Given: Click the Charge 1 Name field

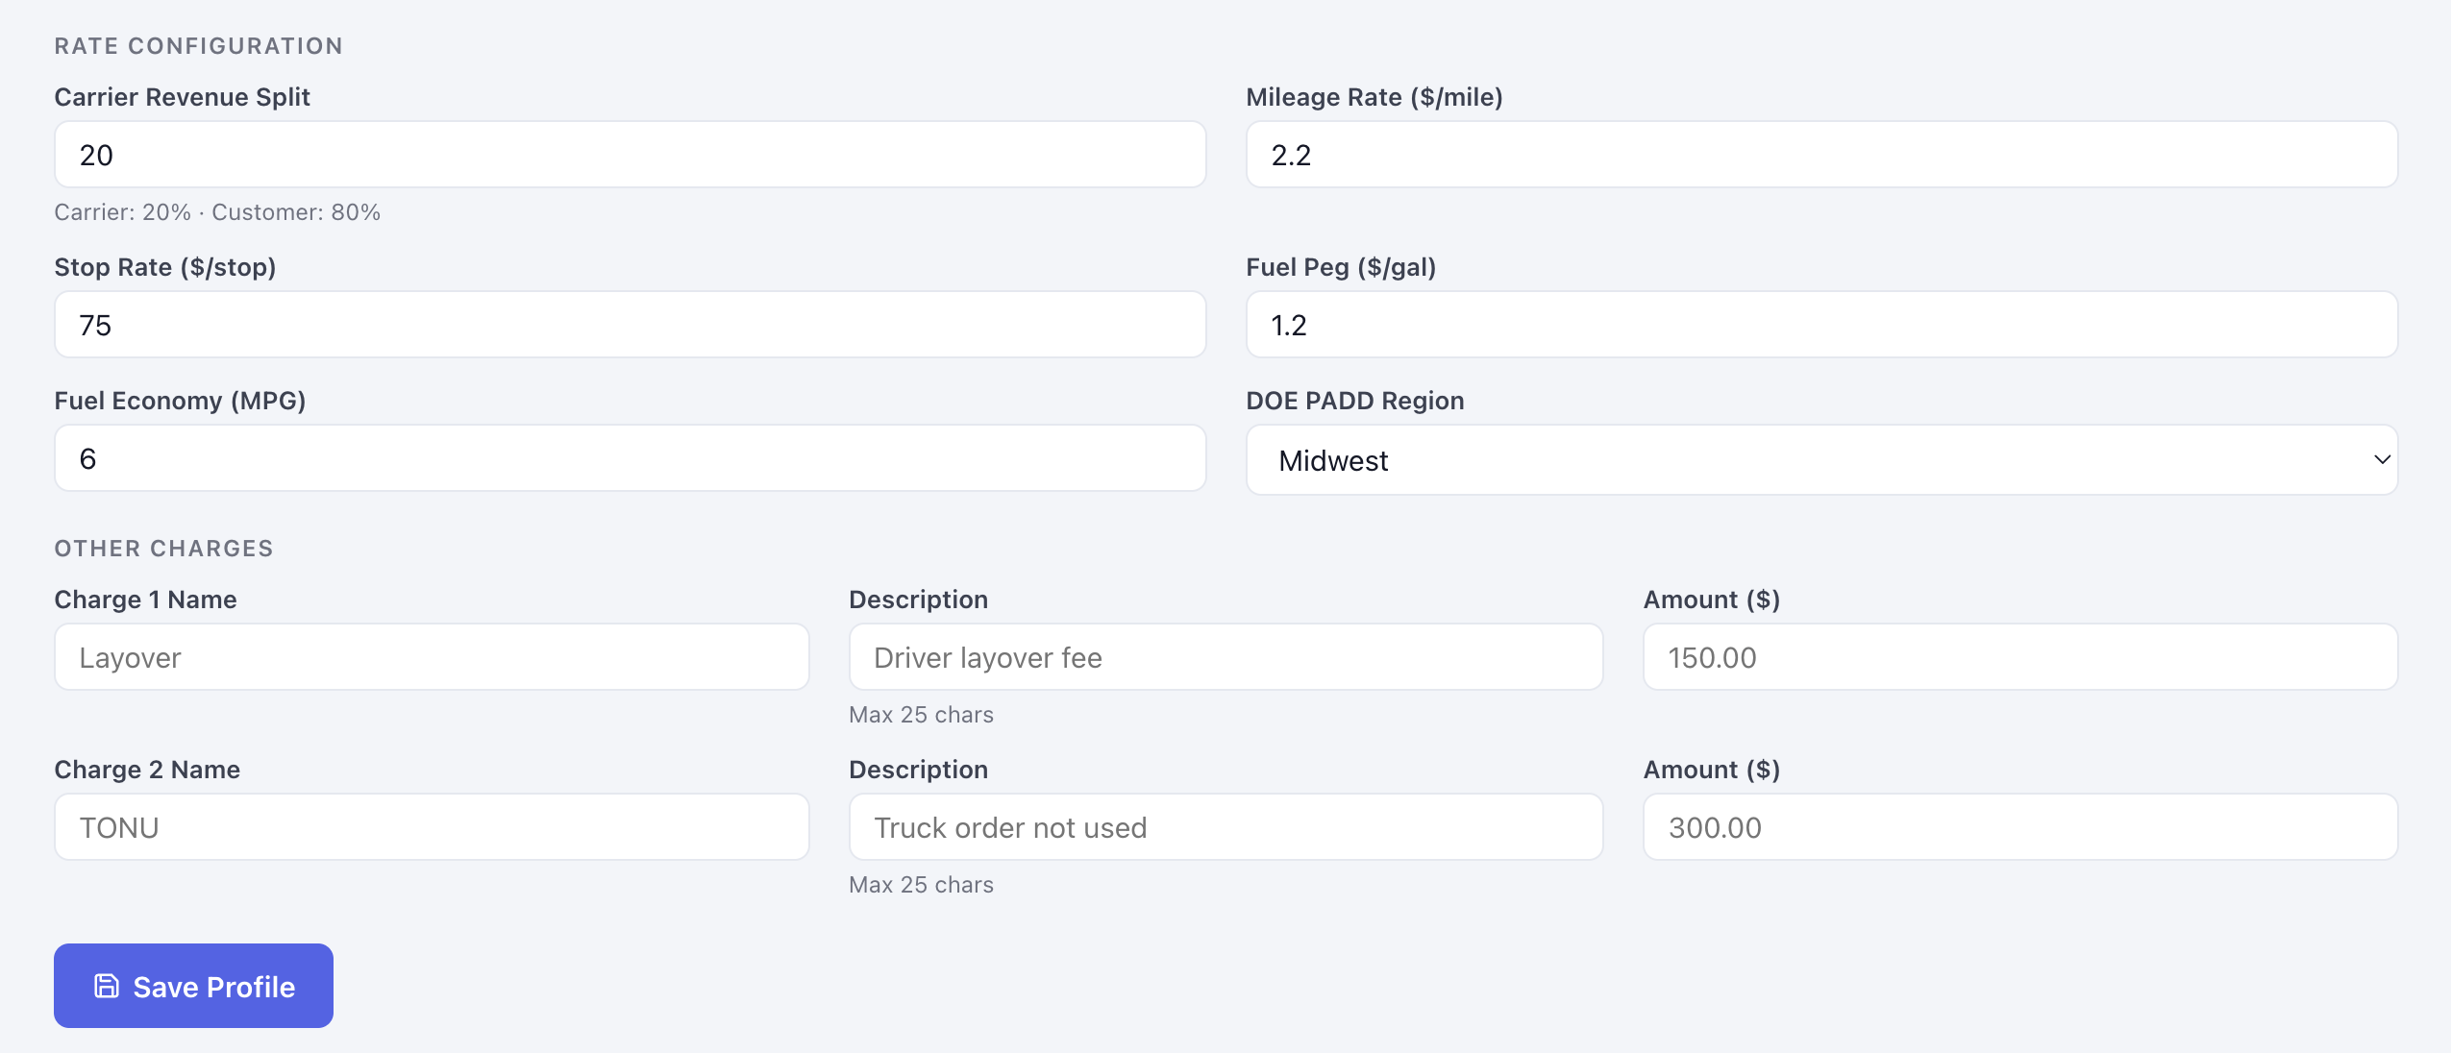Looking at the screenshot, I should click(432, 657).
